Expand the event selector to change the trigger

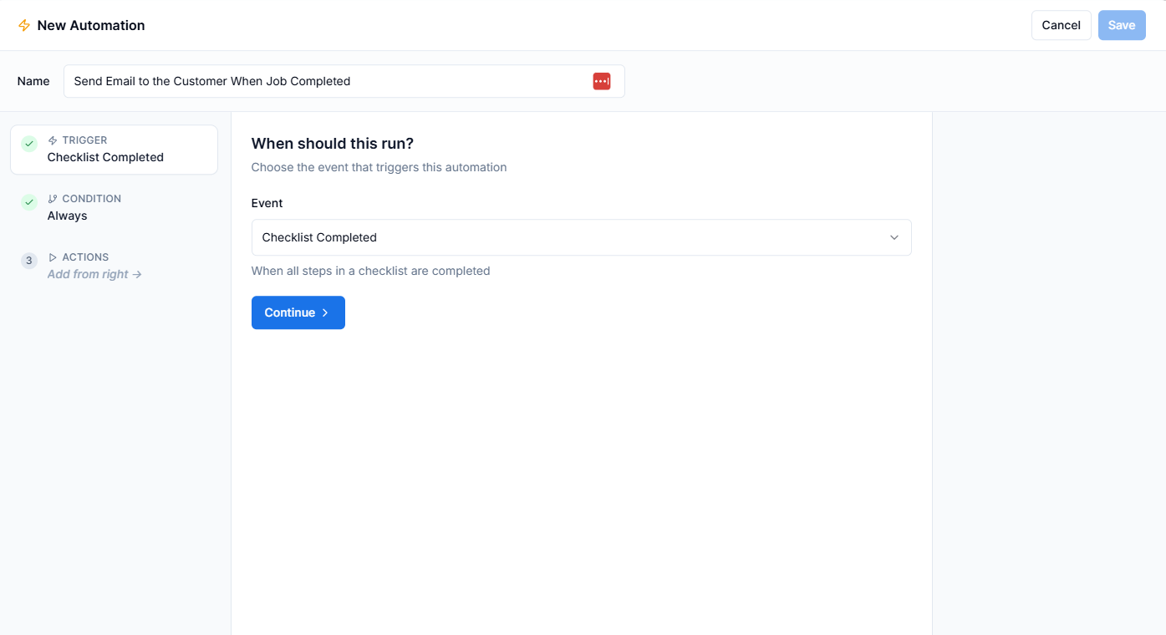[x=582, y=237]
